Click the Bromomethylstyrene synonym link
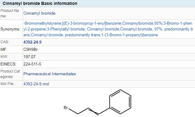The width and height of the screenshot is (195, 117). (x=42, y=23)
